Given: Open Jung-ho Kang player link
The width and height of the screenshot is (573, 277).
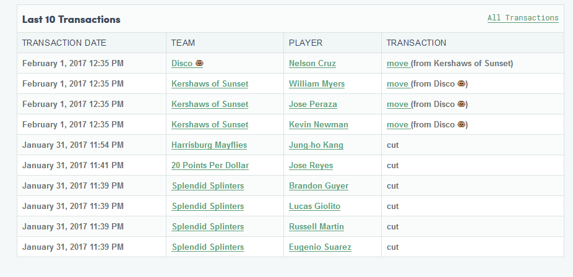Looking at the screenshot, I should (316, 145).
